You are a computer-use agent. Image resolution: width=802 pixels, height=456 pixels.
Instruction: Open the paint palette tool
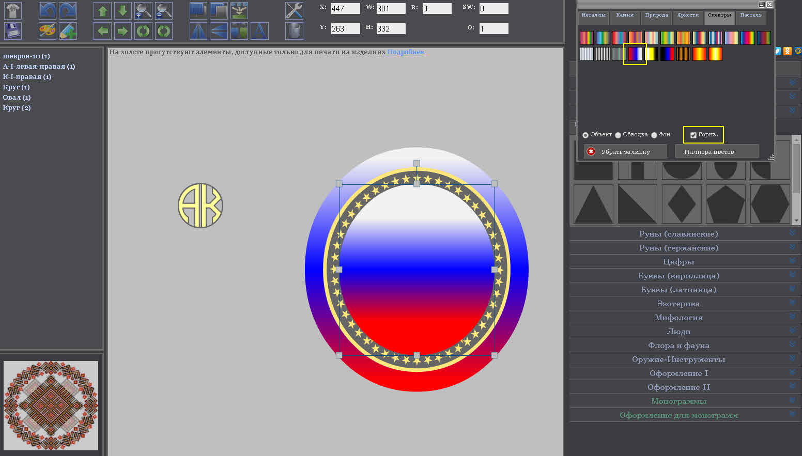48,31
